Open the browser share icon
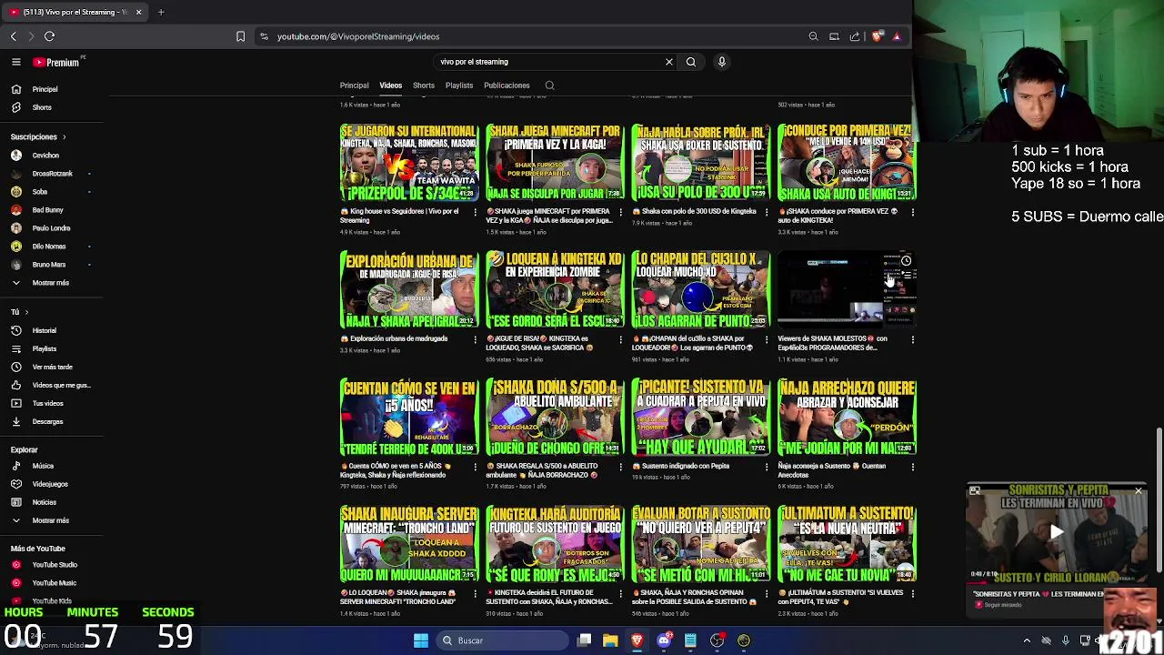 [x=855, y=36]
